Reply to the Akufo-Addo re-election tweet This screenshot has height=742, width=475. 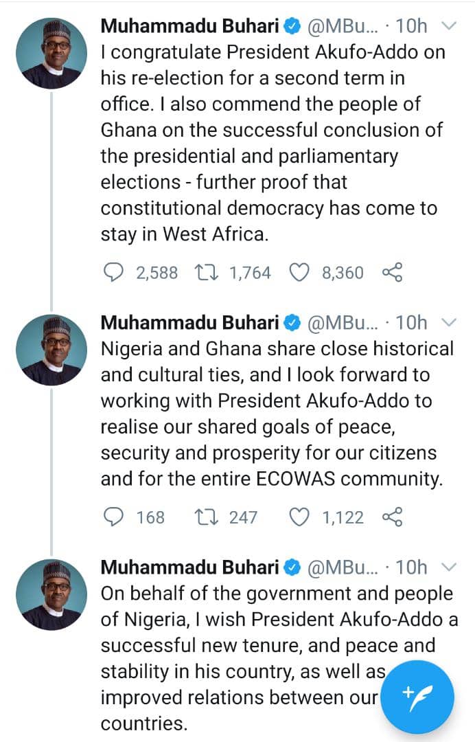(x=113, y=273)
